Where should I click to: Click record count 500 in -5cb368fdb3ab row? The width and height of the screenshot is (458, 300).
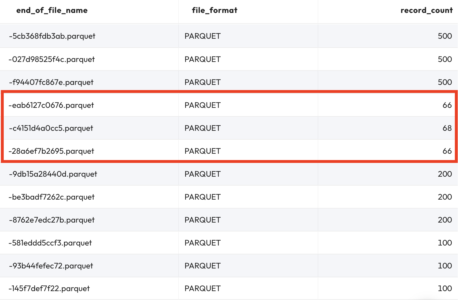445,36
